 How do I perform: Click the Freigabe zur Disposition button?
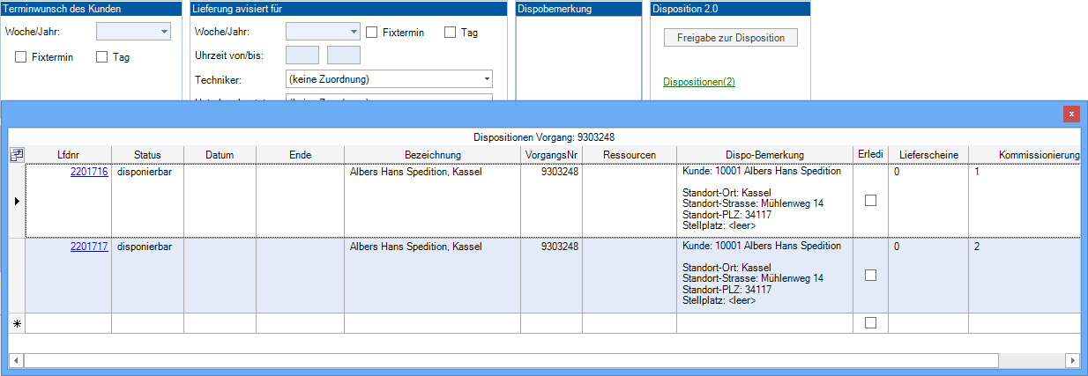coord(730,38)
